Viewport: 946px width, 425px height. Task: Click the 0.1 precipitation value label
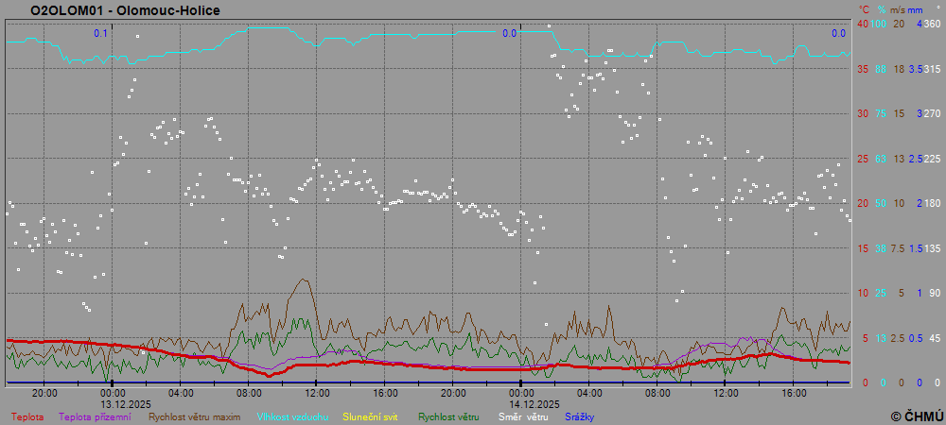coord(100,34)
